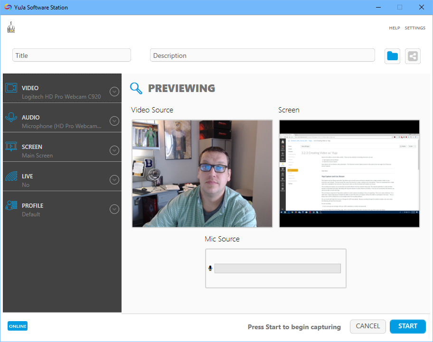Close the YuJa Software Station window
Image resolution: width=433 pixels, height=342 pixels.
coord(422,8)
